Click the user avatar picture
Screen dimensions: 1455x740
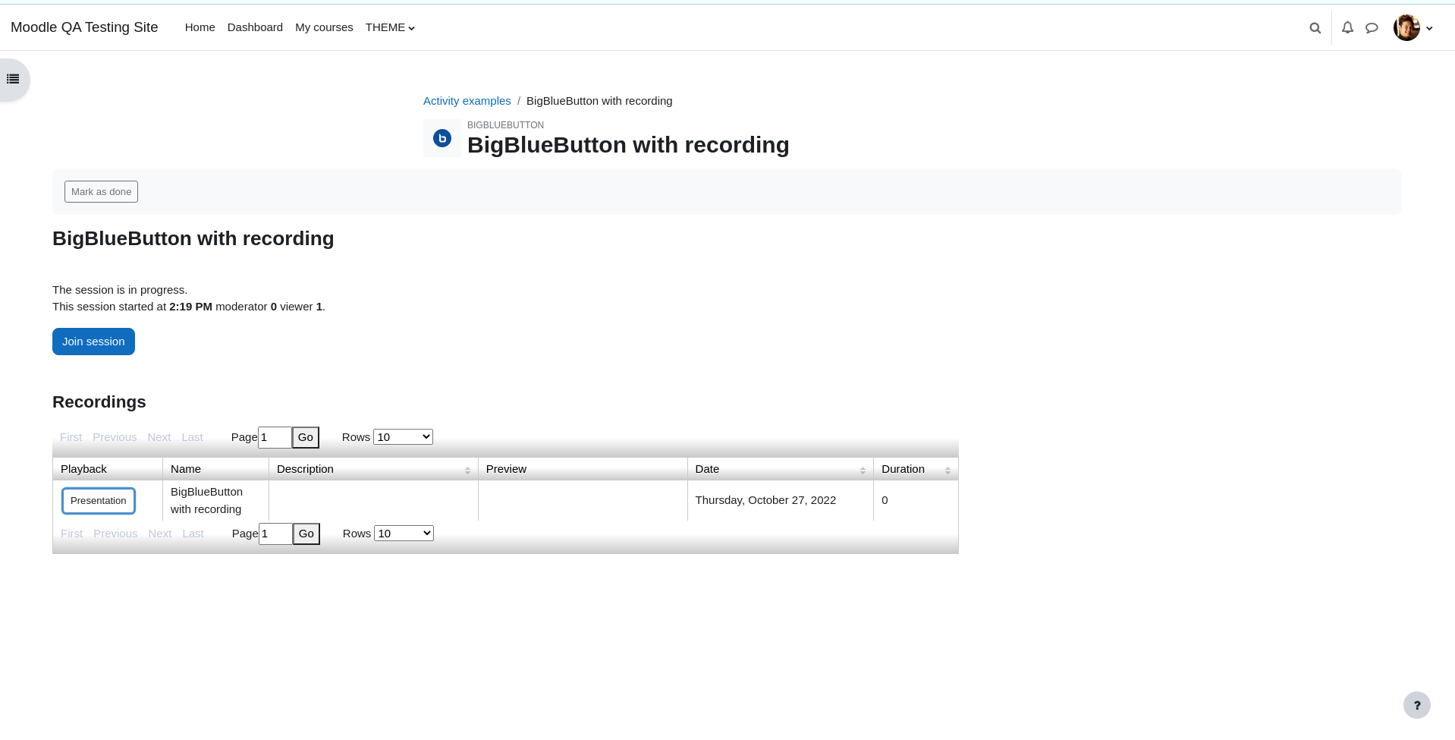1406,27
